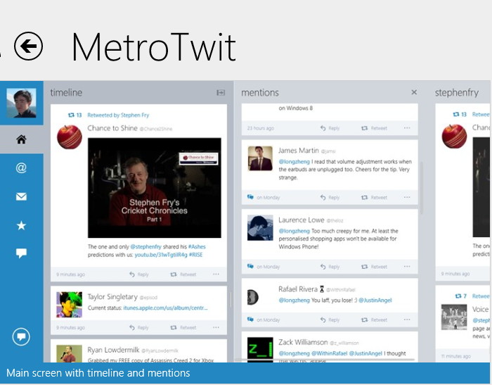Screen dimensions: 492x385
Task: Open Laurence Lowe's avatar
Action: 260,228
